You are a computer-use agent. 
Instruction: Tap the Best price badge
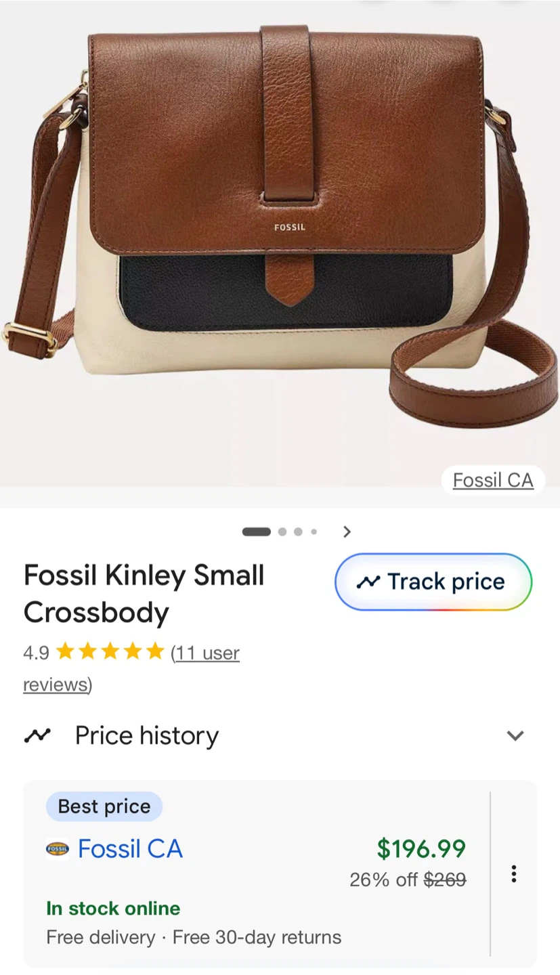(104, 806)
